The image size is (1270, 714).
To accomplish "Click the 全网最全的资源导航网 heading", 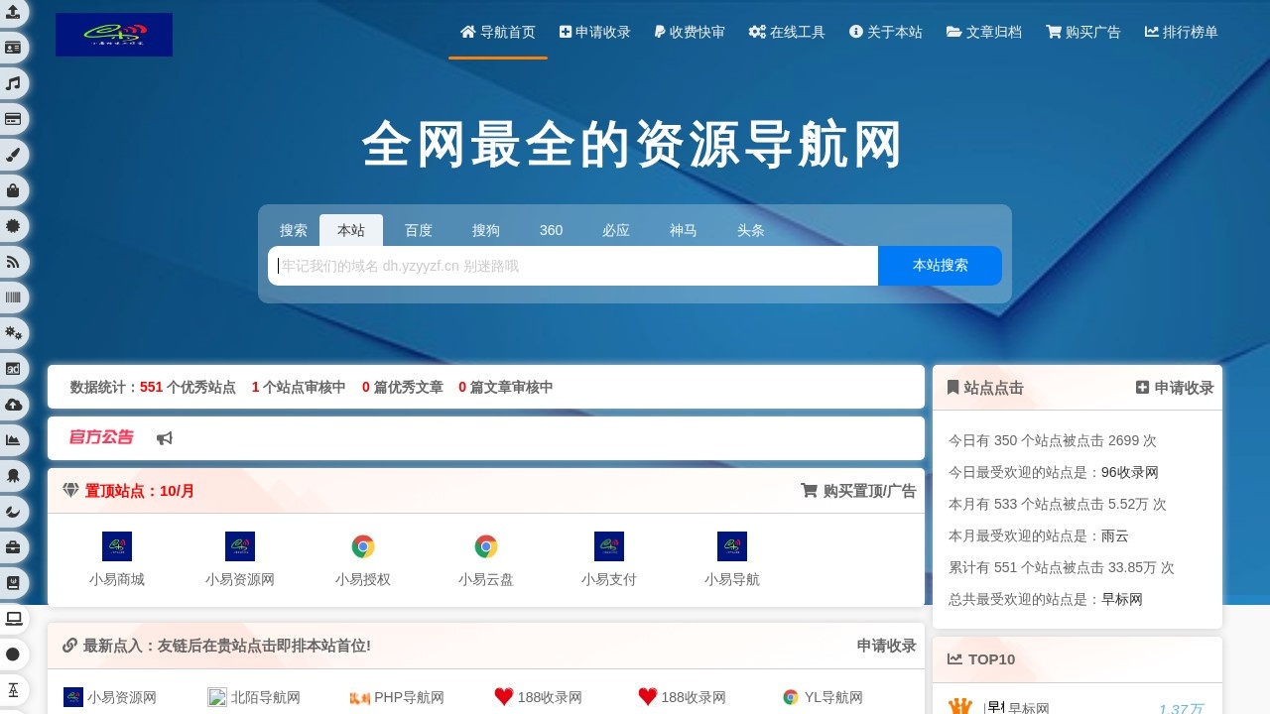I will [x=634, y=145].
